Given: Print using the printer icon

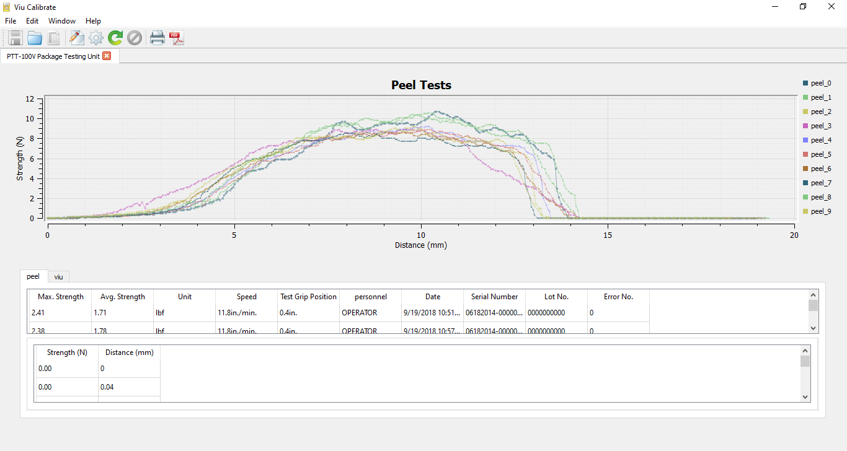Looking at the screenshot, I should tap(157, 38).
